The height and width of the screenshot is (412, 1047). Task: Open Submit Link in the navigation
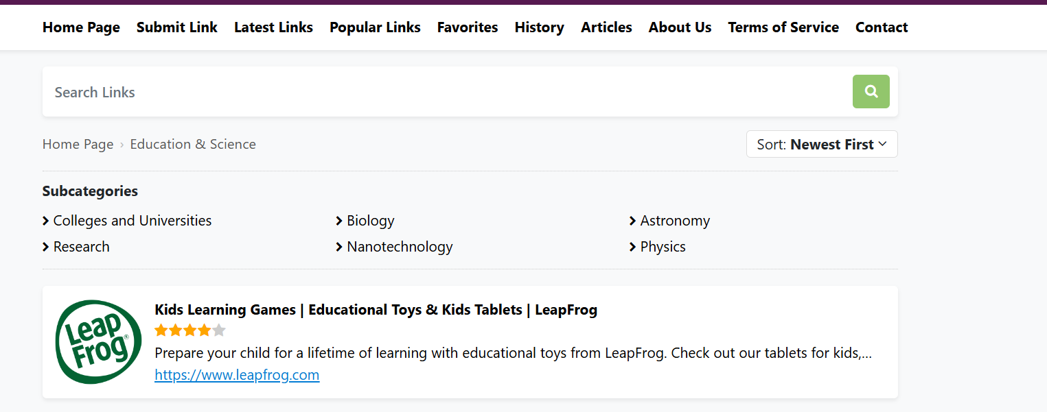[x=176, y=27]
